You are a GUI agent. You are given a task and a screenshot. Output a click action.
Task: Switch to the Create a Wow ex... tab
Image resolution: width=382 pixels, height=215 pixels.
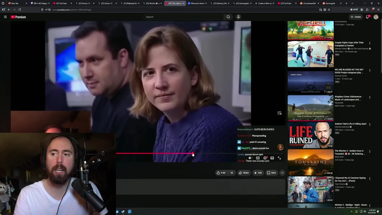tap(265, 3)
